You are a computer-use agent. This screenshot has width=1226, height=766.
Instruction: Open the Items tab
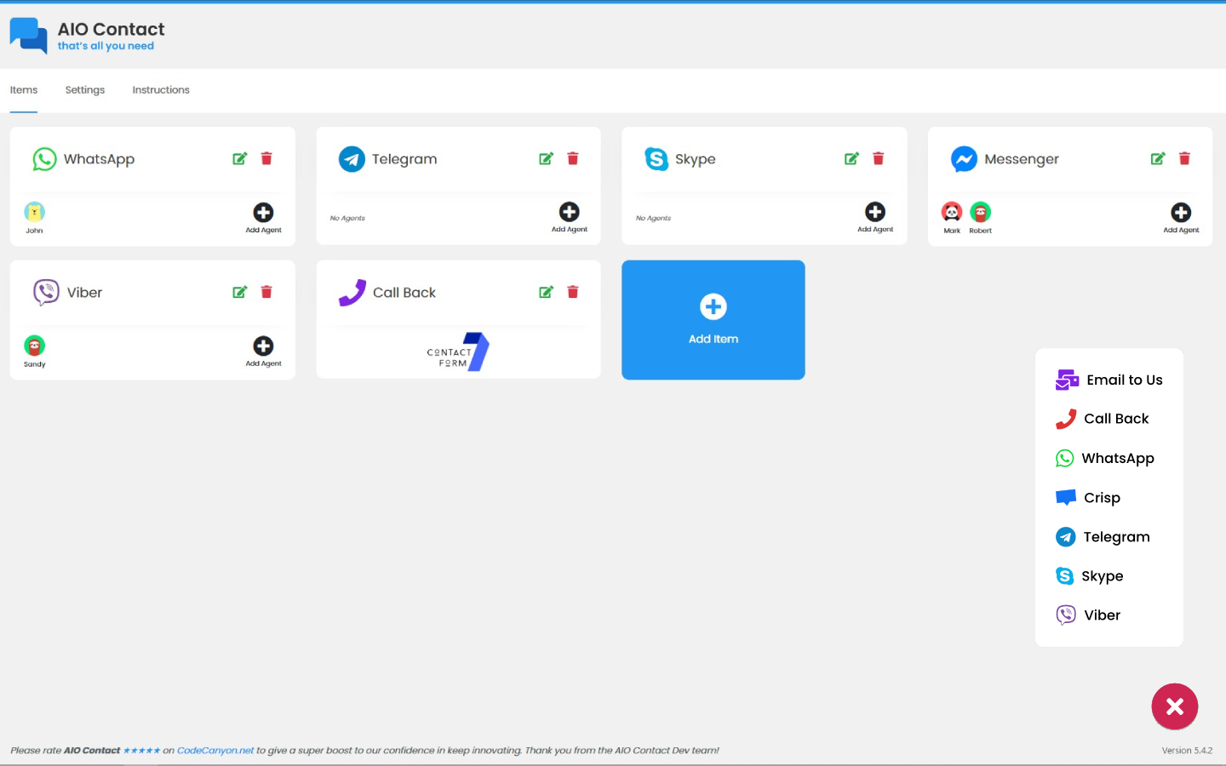pos(24,90)
